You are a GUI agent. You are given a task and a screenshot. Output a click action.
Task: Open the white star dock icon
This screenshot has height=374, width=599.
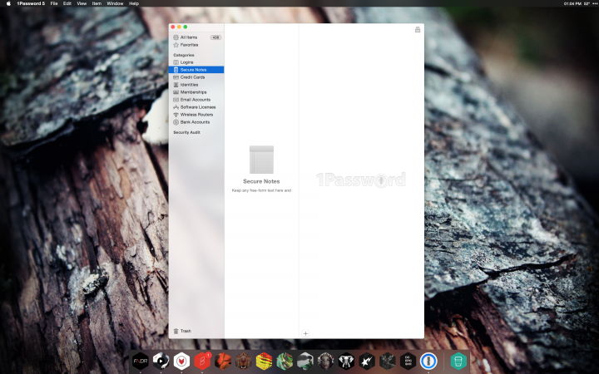[367, 361]
